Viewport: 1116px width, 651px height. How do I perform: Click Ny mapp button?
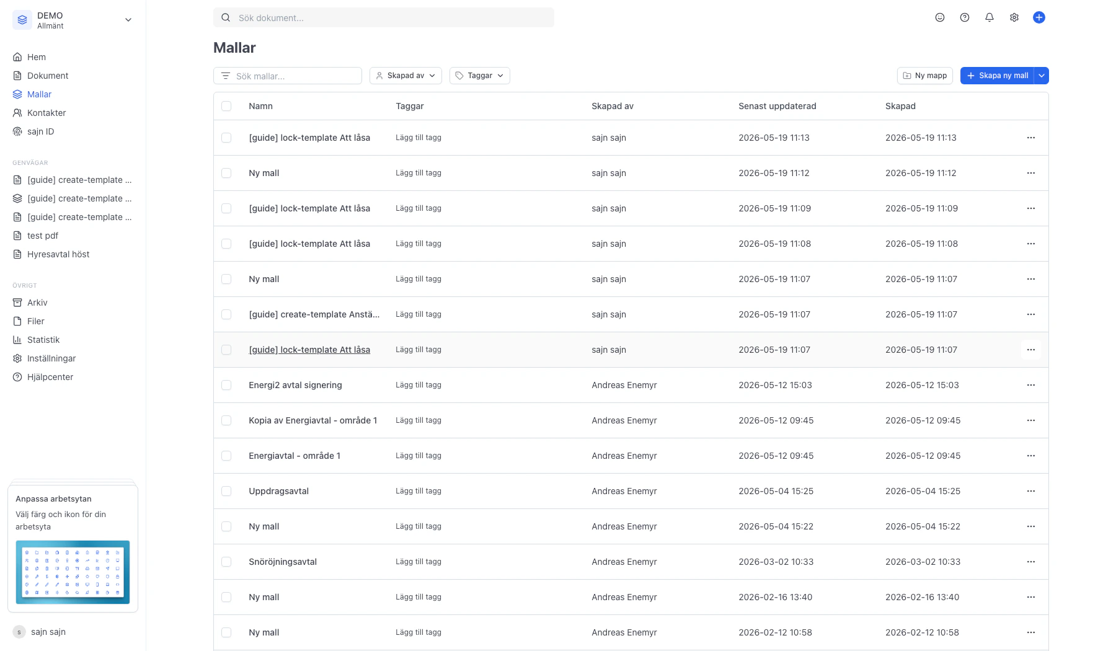tap(925, 76)
